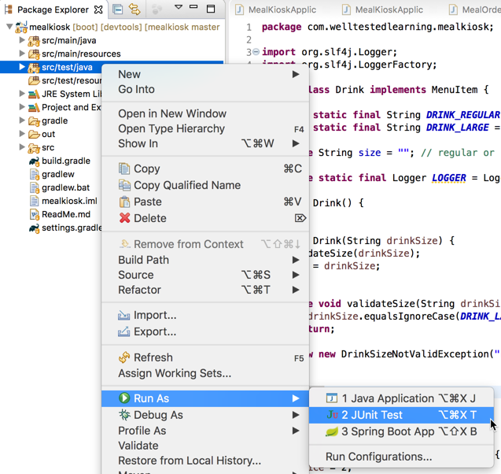Select the src/test/resources folder icon
Viewport: 501px width, 474px height.
34,80
